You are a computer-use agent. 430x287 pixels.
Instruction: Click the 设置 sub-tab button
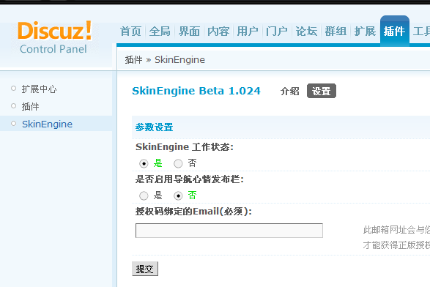click(x=322, y=91)
